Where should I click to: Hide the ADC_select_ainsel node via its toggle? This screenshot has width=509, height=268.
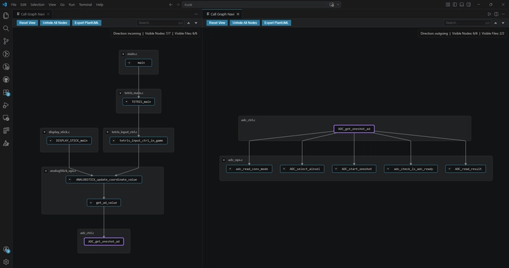(284, 169)
